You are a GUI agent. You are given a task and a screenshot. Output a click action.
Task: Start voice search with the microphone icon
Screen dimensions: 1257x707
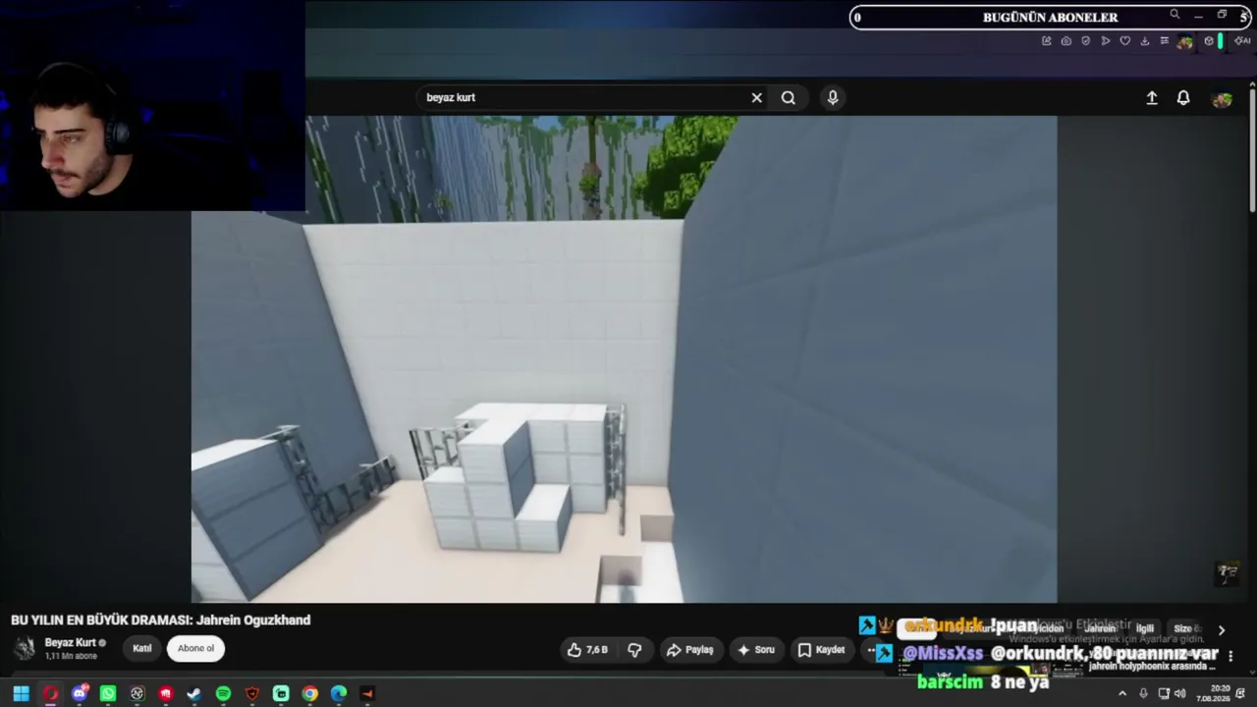(x=833, y=98)
